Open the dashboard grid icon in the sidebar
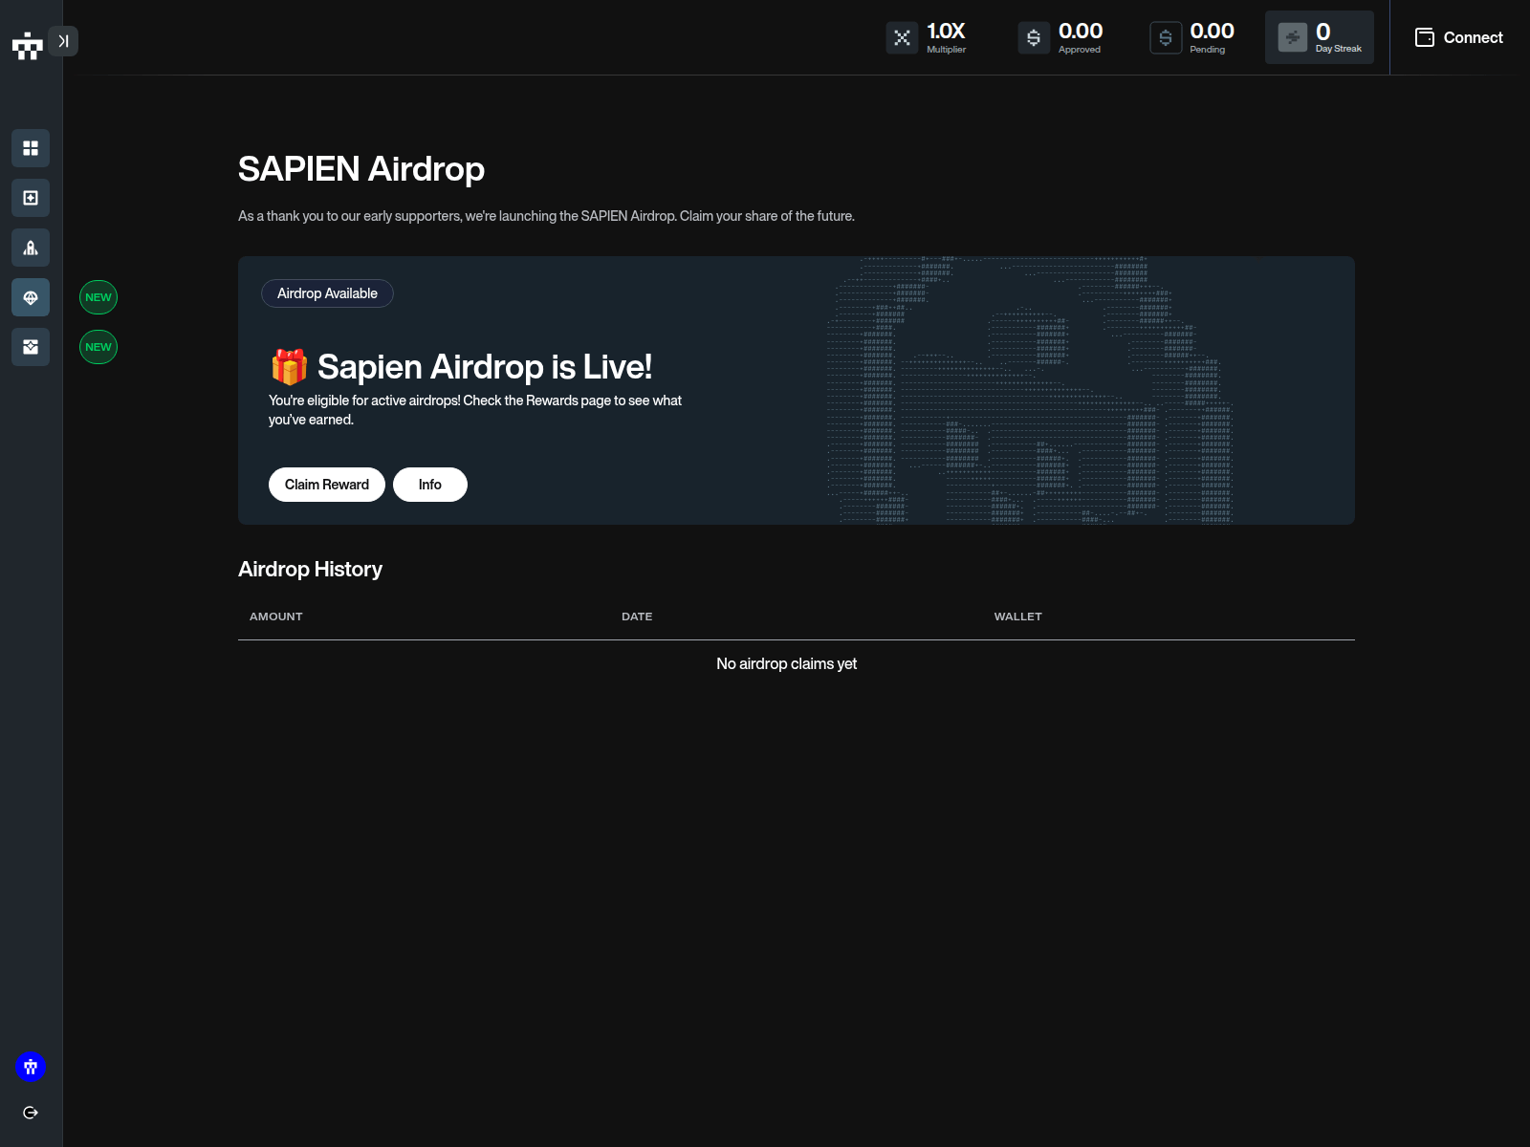 click(31, 148)
